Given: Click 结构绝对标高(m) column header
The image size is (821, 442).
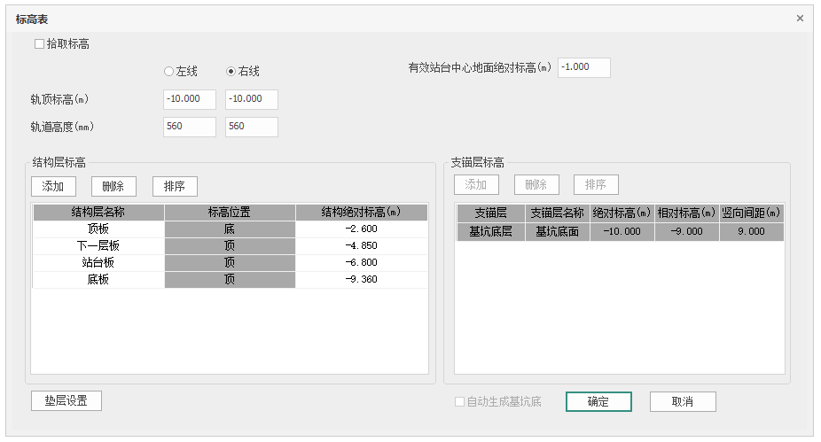Looking at the screenshot, I should click(362, 213).
